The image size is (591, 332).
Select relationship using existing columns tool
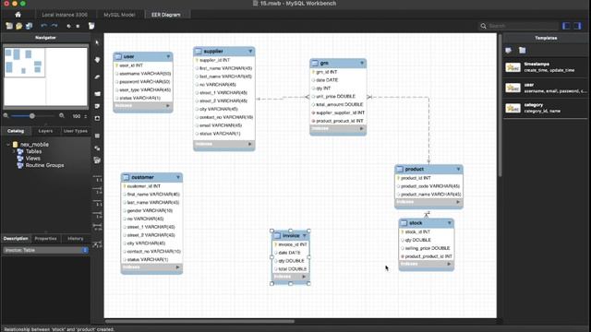point(97,244)
